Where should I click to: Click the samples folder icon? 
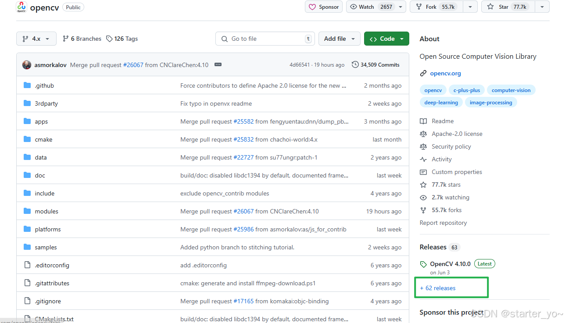pos(27,247)
